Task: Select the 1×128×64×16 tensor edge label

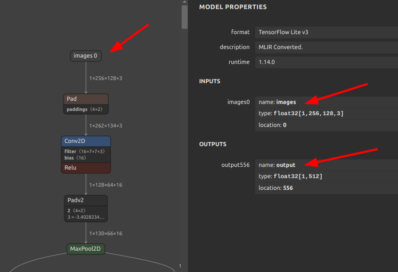Action: pos(105,185)
